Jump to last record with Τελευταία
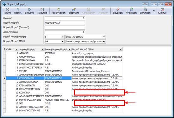This screenshot has width=174, height=118. point(42,11)
